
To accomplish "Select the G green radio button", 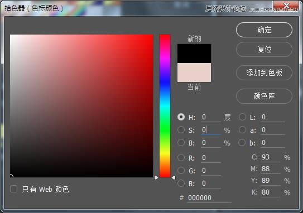I will click(181, 171).
